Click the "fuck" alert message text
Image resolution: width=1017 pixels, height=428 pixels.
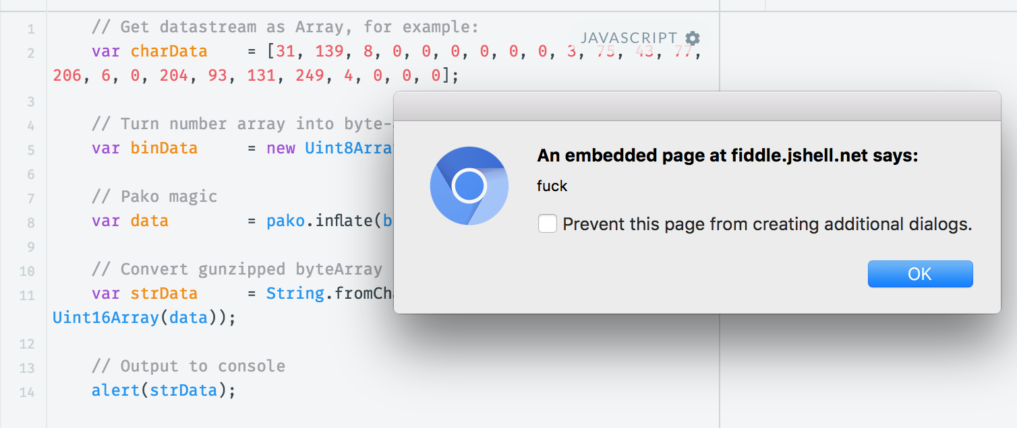coord(552,186)
